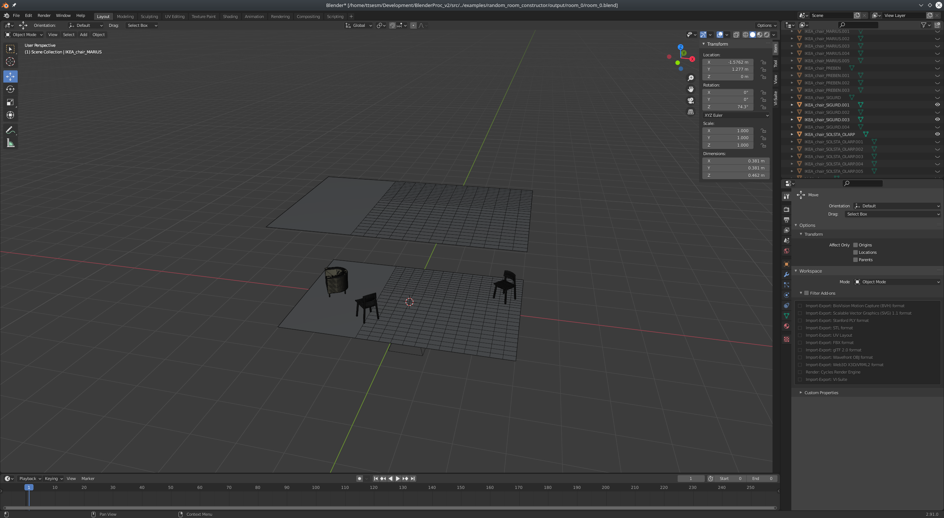Enable the Locations checkbox under Affect Only

[855, 252]
